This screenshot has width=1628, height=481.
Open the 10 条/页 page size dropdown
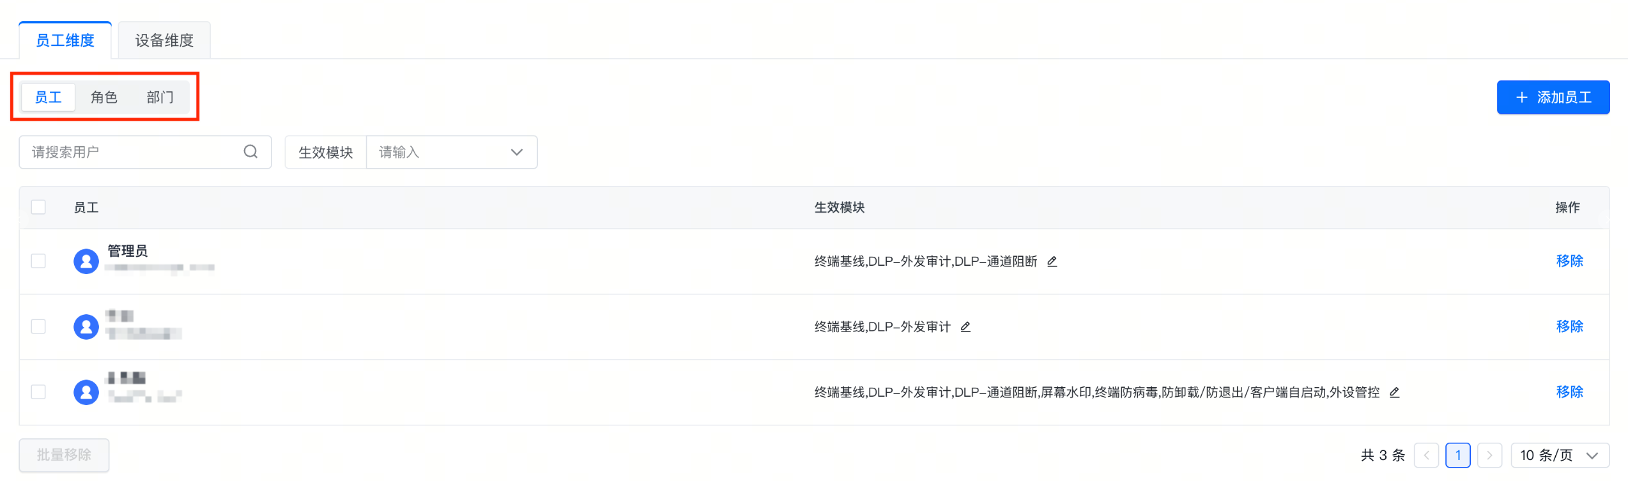point(1559,455)
